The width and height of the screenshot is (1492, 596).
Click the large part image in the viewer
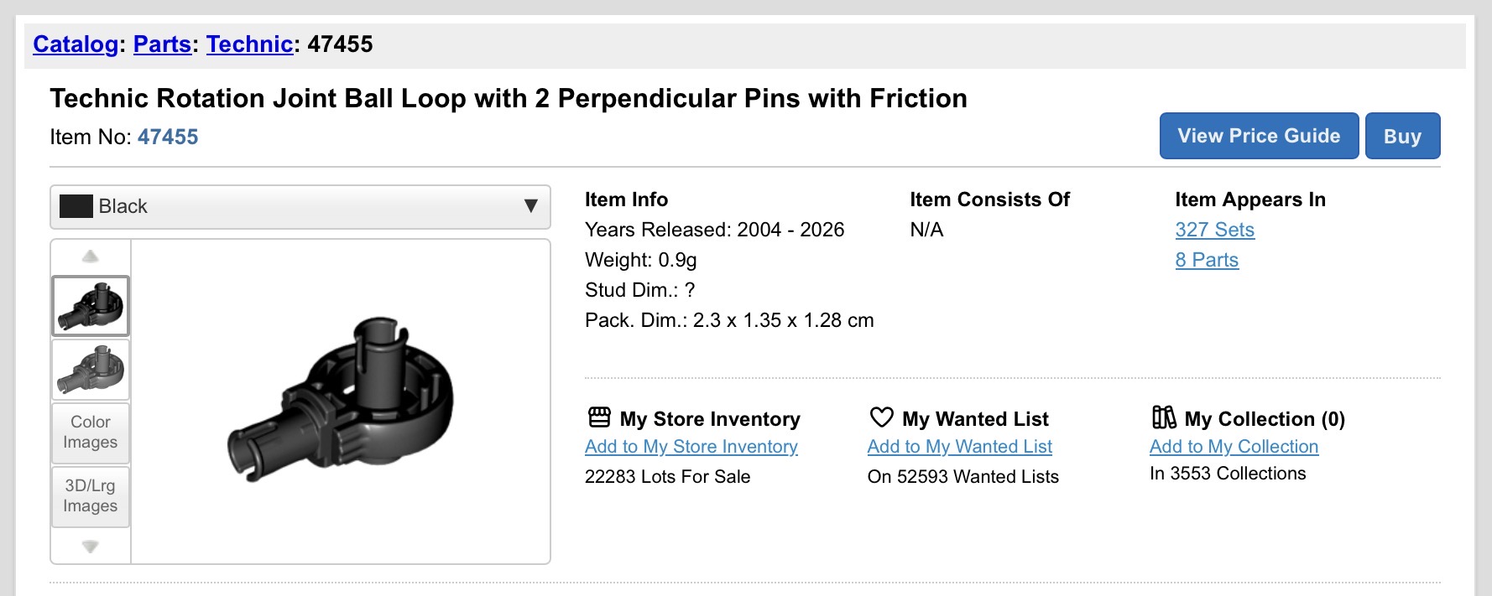pyautogui.click(x=341, y=399)
